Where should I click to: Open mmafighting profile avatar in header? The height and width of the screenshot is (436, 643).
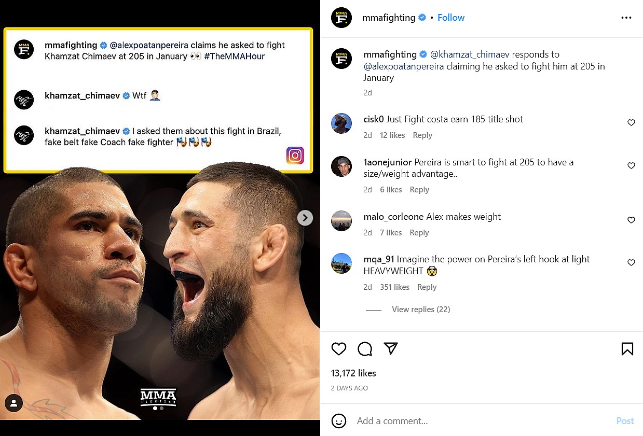341,18
